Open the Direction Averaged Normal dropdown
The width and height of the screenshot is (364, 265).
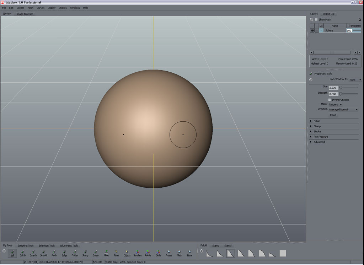pyautogui.click(x=343, y=110)
